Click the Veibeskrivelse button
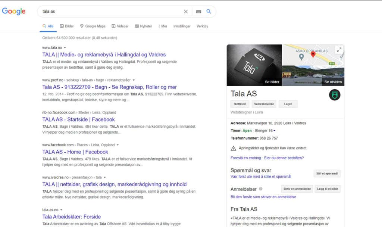This screenshot has height=227, width=382. pos(264,104)
